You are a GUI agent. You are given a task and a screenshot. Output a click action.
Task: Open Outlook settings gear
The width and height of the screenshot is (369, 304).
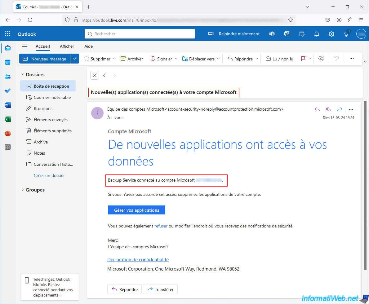click(331, 34)
